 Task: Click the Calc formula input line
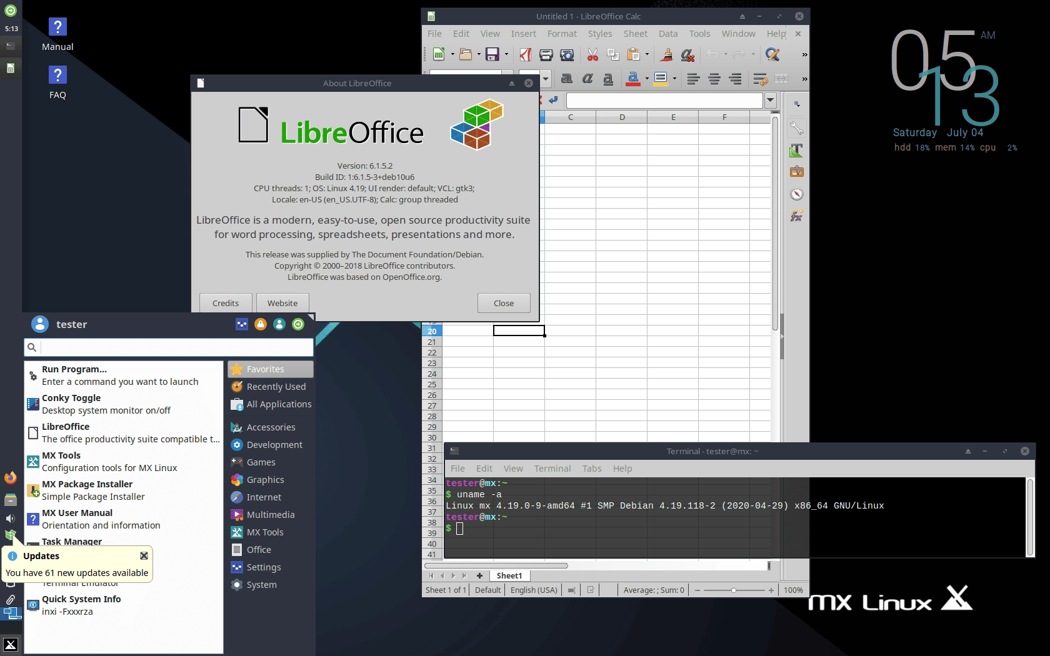664,100
